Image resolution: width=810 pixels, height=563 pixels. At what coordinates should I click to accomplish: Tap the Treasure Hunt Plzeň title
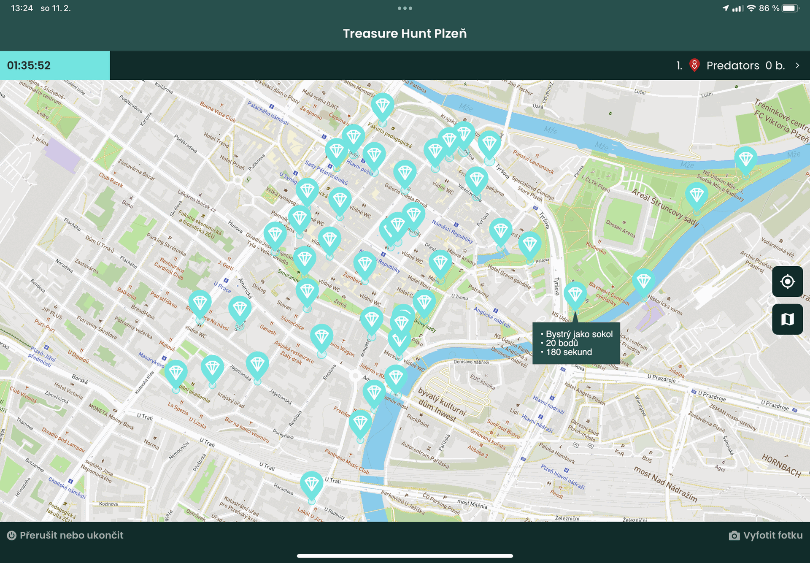[x=405, y=33]
